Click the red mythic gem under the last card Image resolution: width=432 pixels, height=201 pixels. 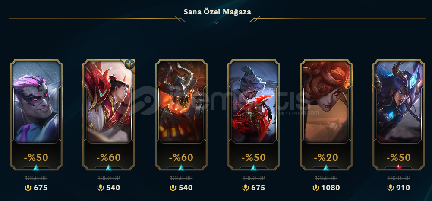coord(399,167)
